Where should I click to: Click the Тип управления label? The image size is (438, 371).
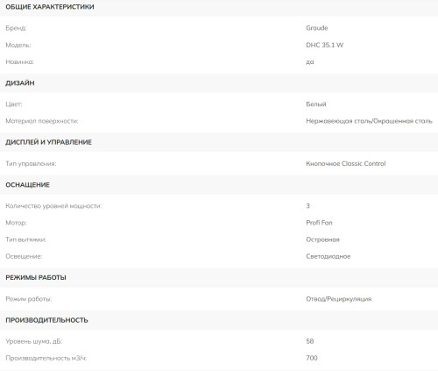(x=31, y=164)
